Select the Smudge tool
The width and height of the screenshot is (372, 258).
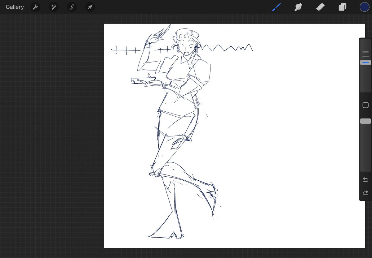click(x=298, y=7)
